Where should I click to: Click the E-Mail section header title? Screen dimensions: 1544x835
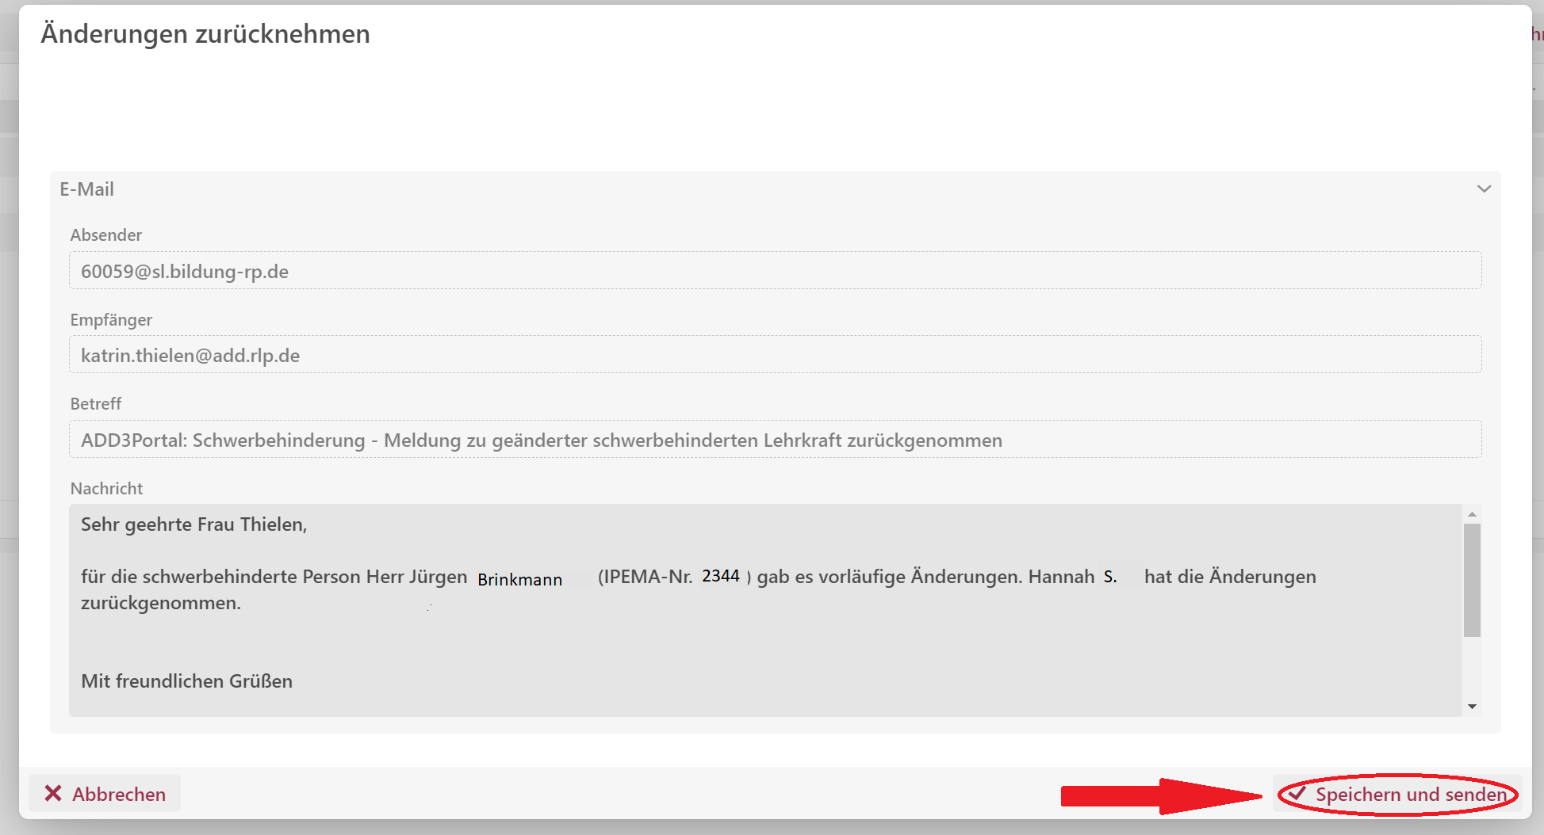pos(87,189)
